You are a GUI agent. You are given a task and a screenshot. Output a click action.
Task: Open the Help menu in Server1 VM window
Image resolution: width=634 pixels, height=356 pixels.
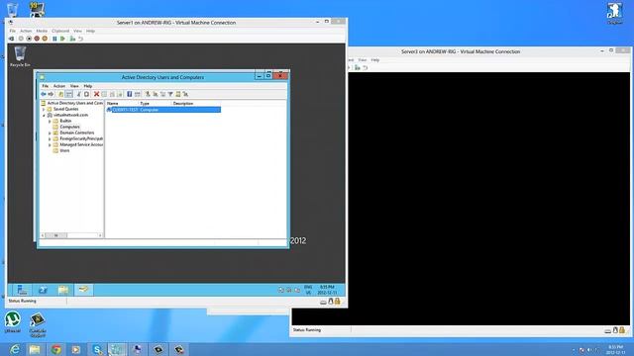click(90, 31)
